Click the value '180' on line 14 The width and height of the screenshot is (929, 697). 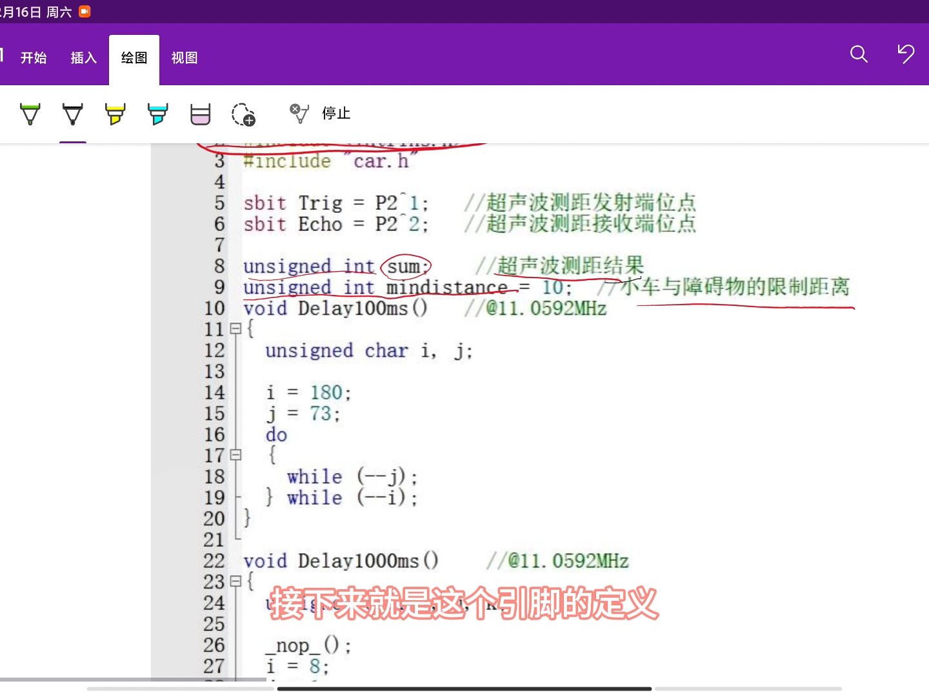pos(326,392)
